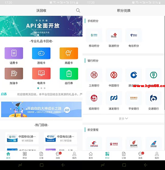Tap 积分 tab in right screen
The image size is (165, 170).
[107, 155]
